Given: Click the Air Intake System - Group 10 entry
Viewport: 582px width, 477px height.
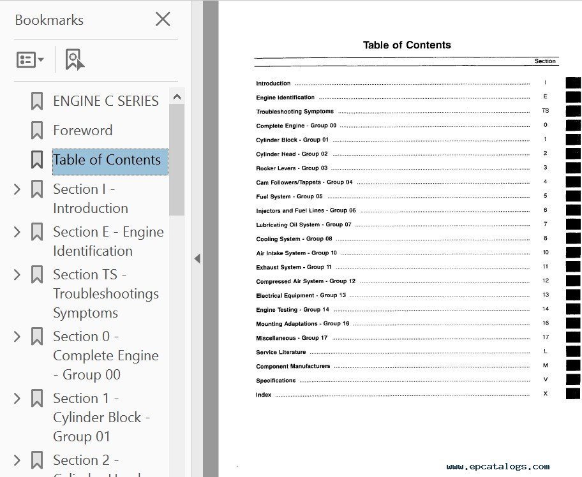Looking at the screenshot, I should click(296, 253).
